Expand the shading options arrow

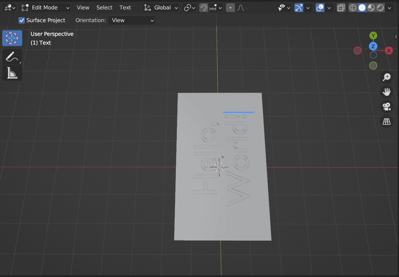pyautogui.click(x=389, y=7)
